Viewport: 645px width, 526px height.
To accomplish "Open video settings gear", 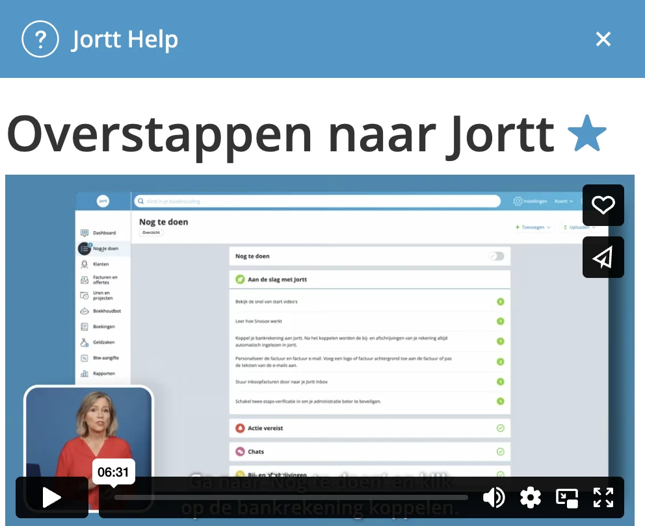I will 530,497.
